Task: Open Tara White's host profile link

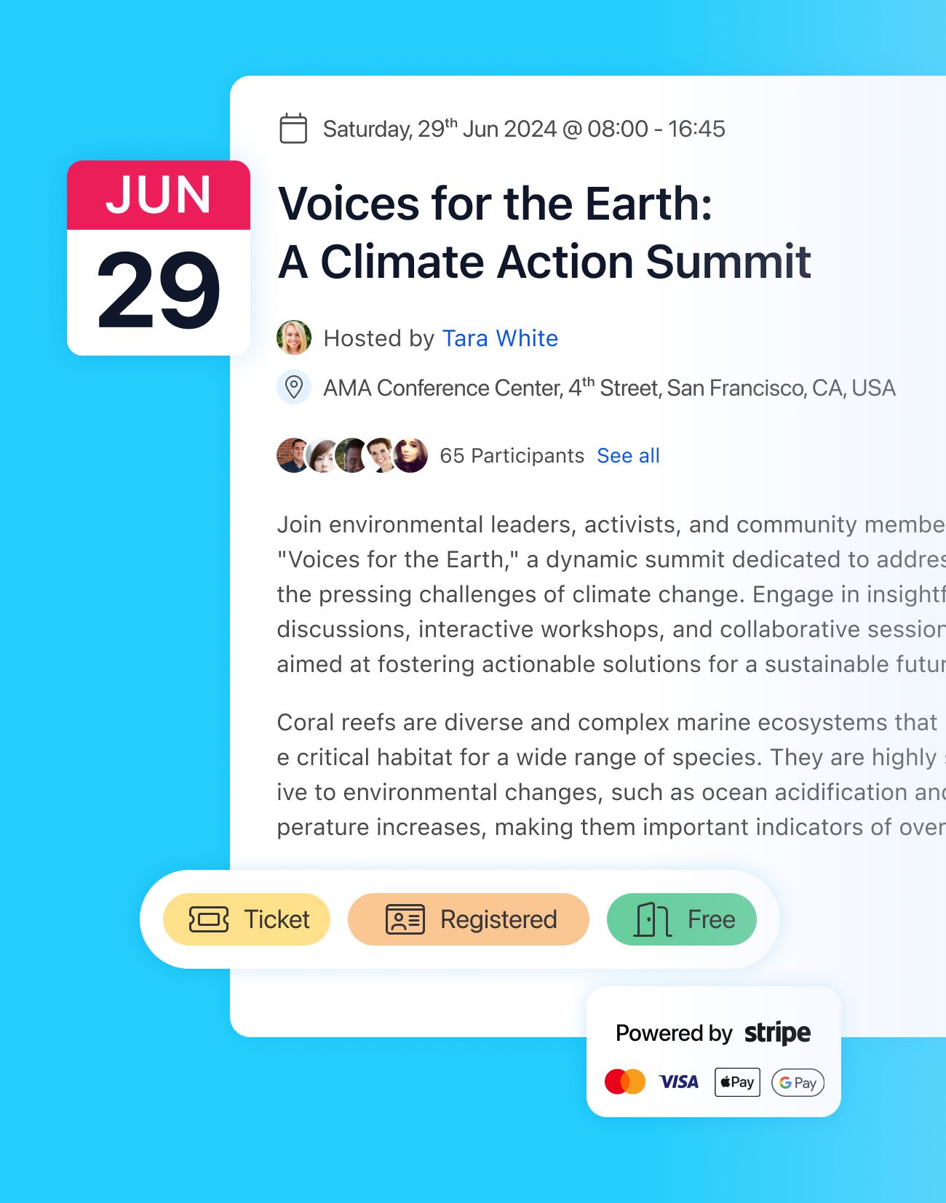Action: [x=500, y=338]
